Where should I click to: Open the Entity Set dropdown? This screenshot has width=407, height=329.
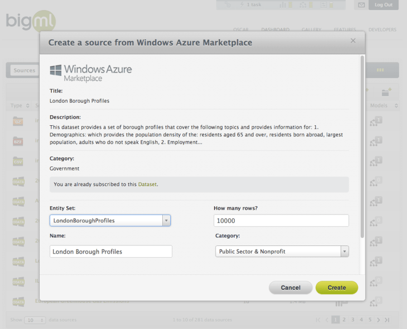coord(166,220)
